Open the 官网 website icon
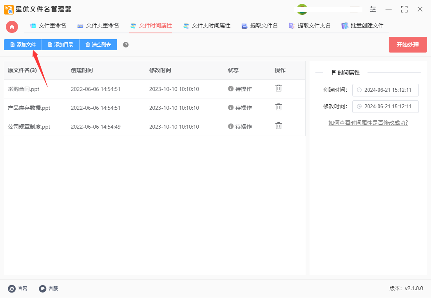Image resolution: width=431 pixels, height=298 pixels. tap(11, 288)
